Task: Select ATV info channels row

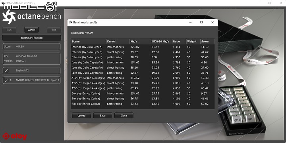Action: point(143,78)
